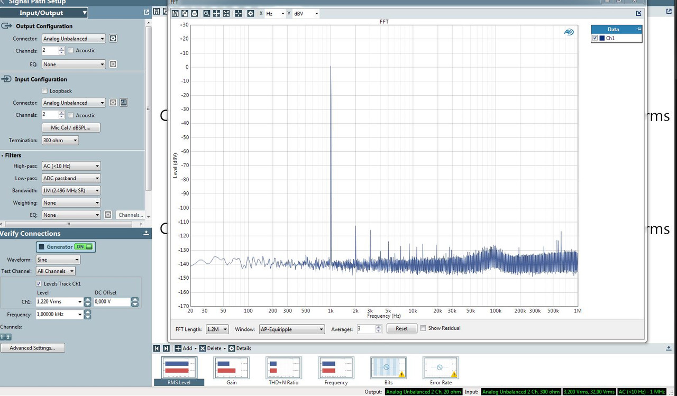Enable the Input Acoustic checkbox
Image resolution: width=677 pixels, height=396 pixels.
pos(71,115)
